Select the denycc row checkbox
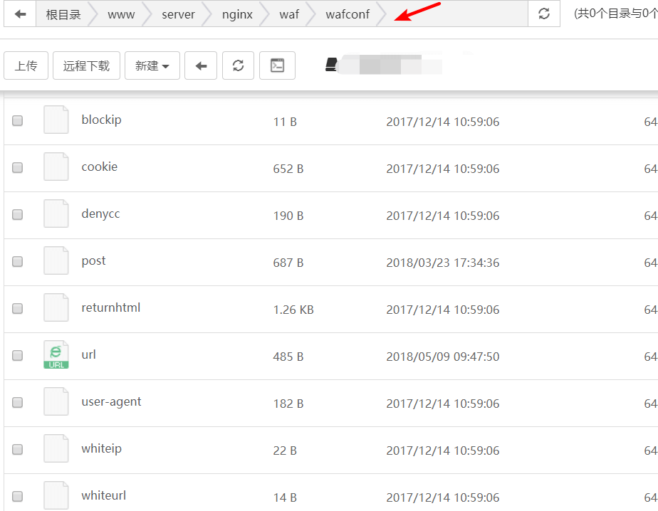This screenshot has height=511, width=658. click(17, 215)
